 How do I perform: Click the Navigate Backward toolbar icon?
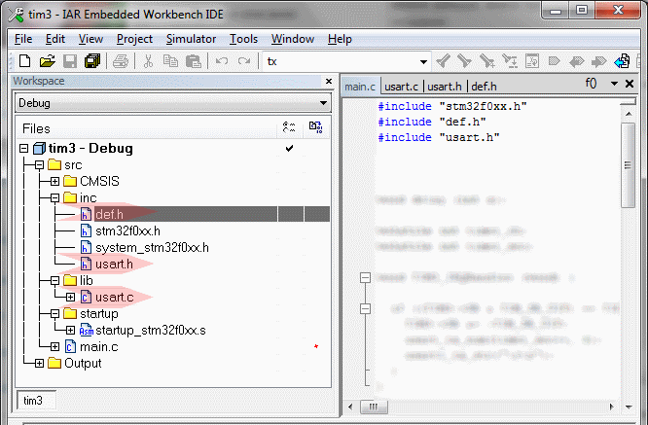pos(622,61)
